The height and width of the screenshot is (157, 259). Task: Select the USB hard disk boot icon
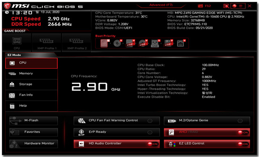pos(130,43)
